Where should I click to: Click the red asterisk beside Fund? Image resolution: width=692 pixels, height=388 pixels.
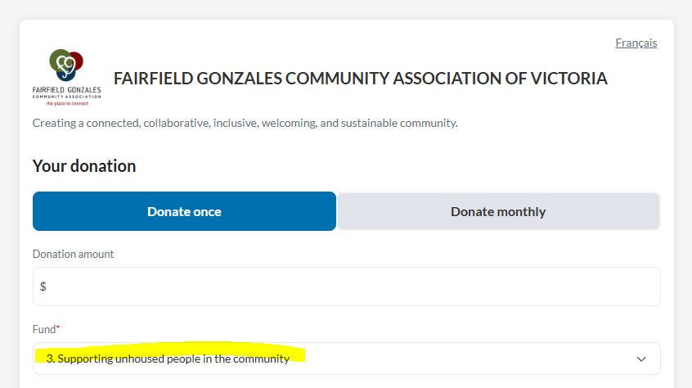58,328
